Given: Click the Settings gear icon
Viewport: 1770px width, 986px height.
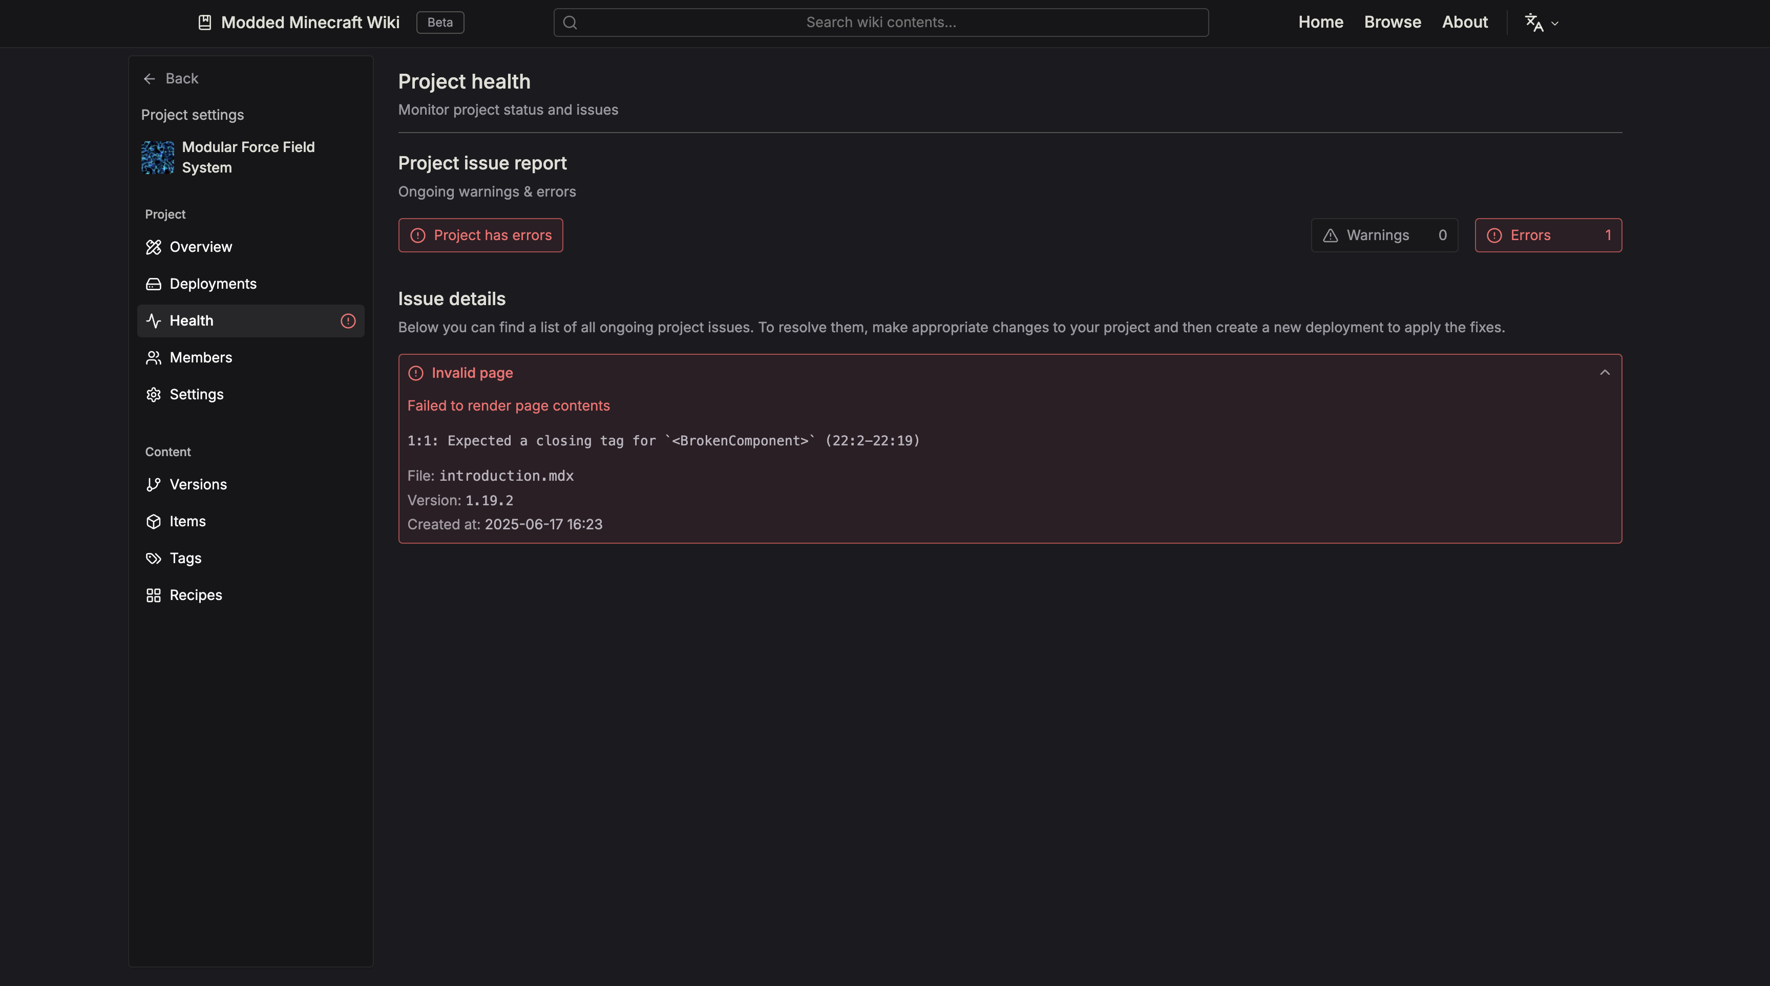Looking at the screenshot, I should [153, 394].
